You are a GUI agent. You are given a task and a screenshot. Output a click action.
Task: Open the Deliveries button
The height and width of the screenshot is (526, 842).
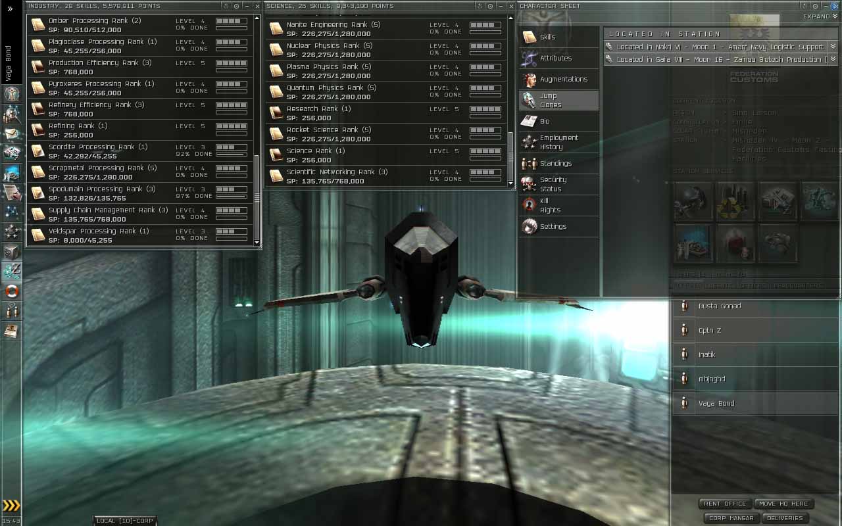[x=785, y=518]
